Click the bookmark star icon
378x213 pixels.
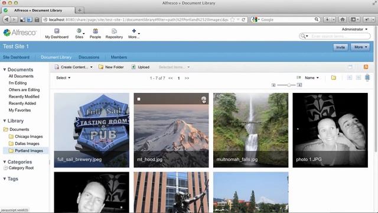[x=233, y=20]
